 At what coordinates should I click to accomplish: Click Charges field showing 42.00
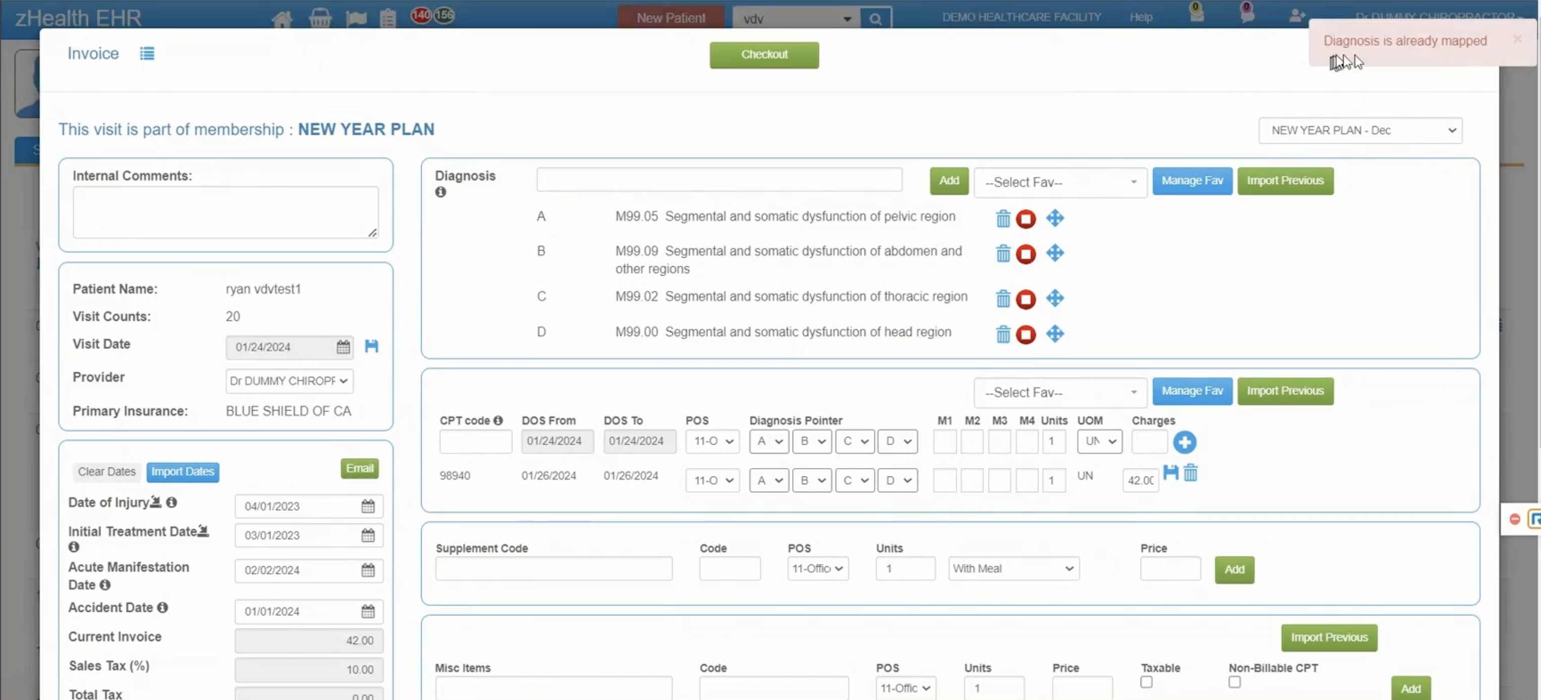(x=1140, y=480)
